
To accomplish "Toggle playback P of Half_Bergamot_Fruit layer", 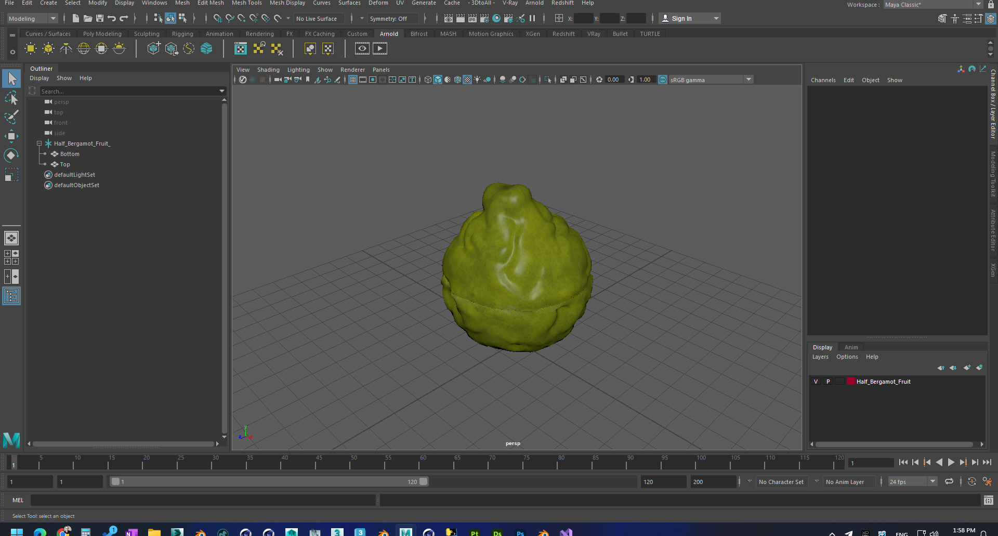I will click(x=828, y=382).
